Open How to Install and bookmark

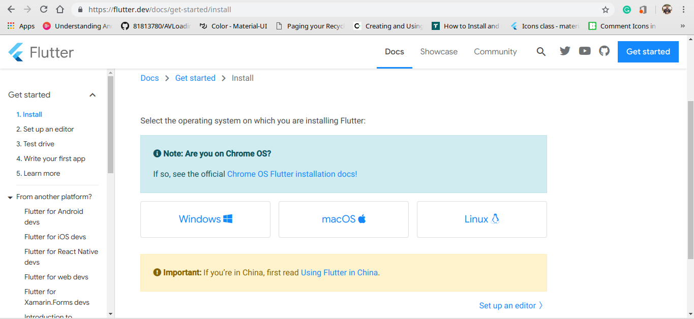pos(465,26)
